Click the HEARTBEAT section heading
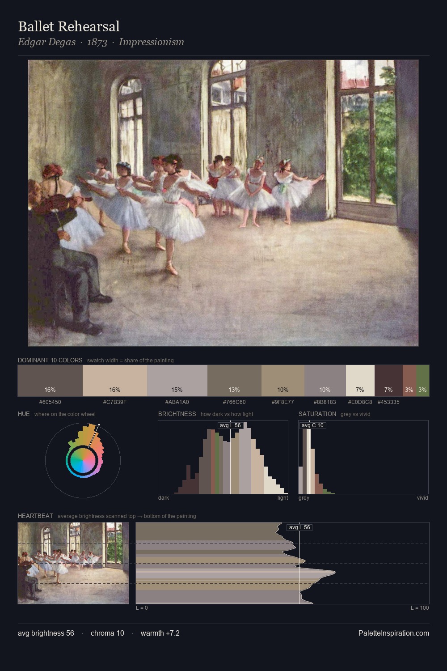Image resolution: width=447 pixels, height=671 pixels. coord(35,516)
